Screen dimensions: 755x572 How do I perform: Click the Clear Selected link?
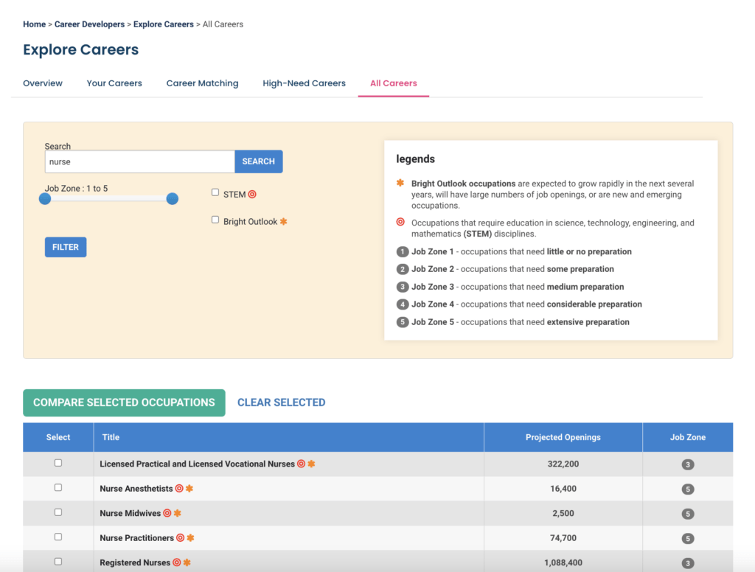pos(281,402)
